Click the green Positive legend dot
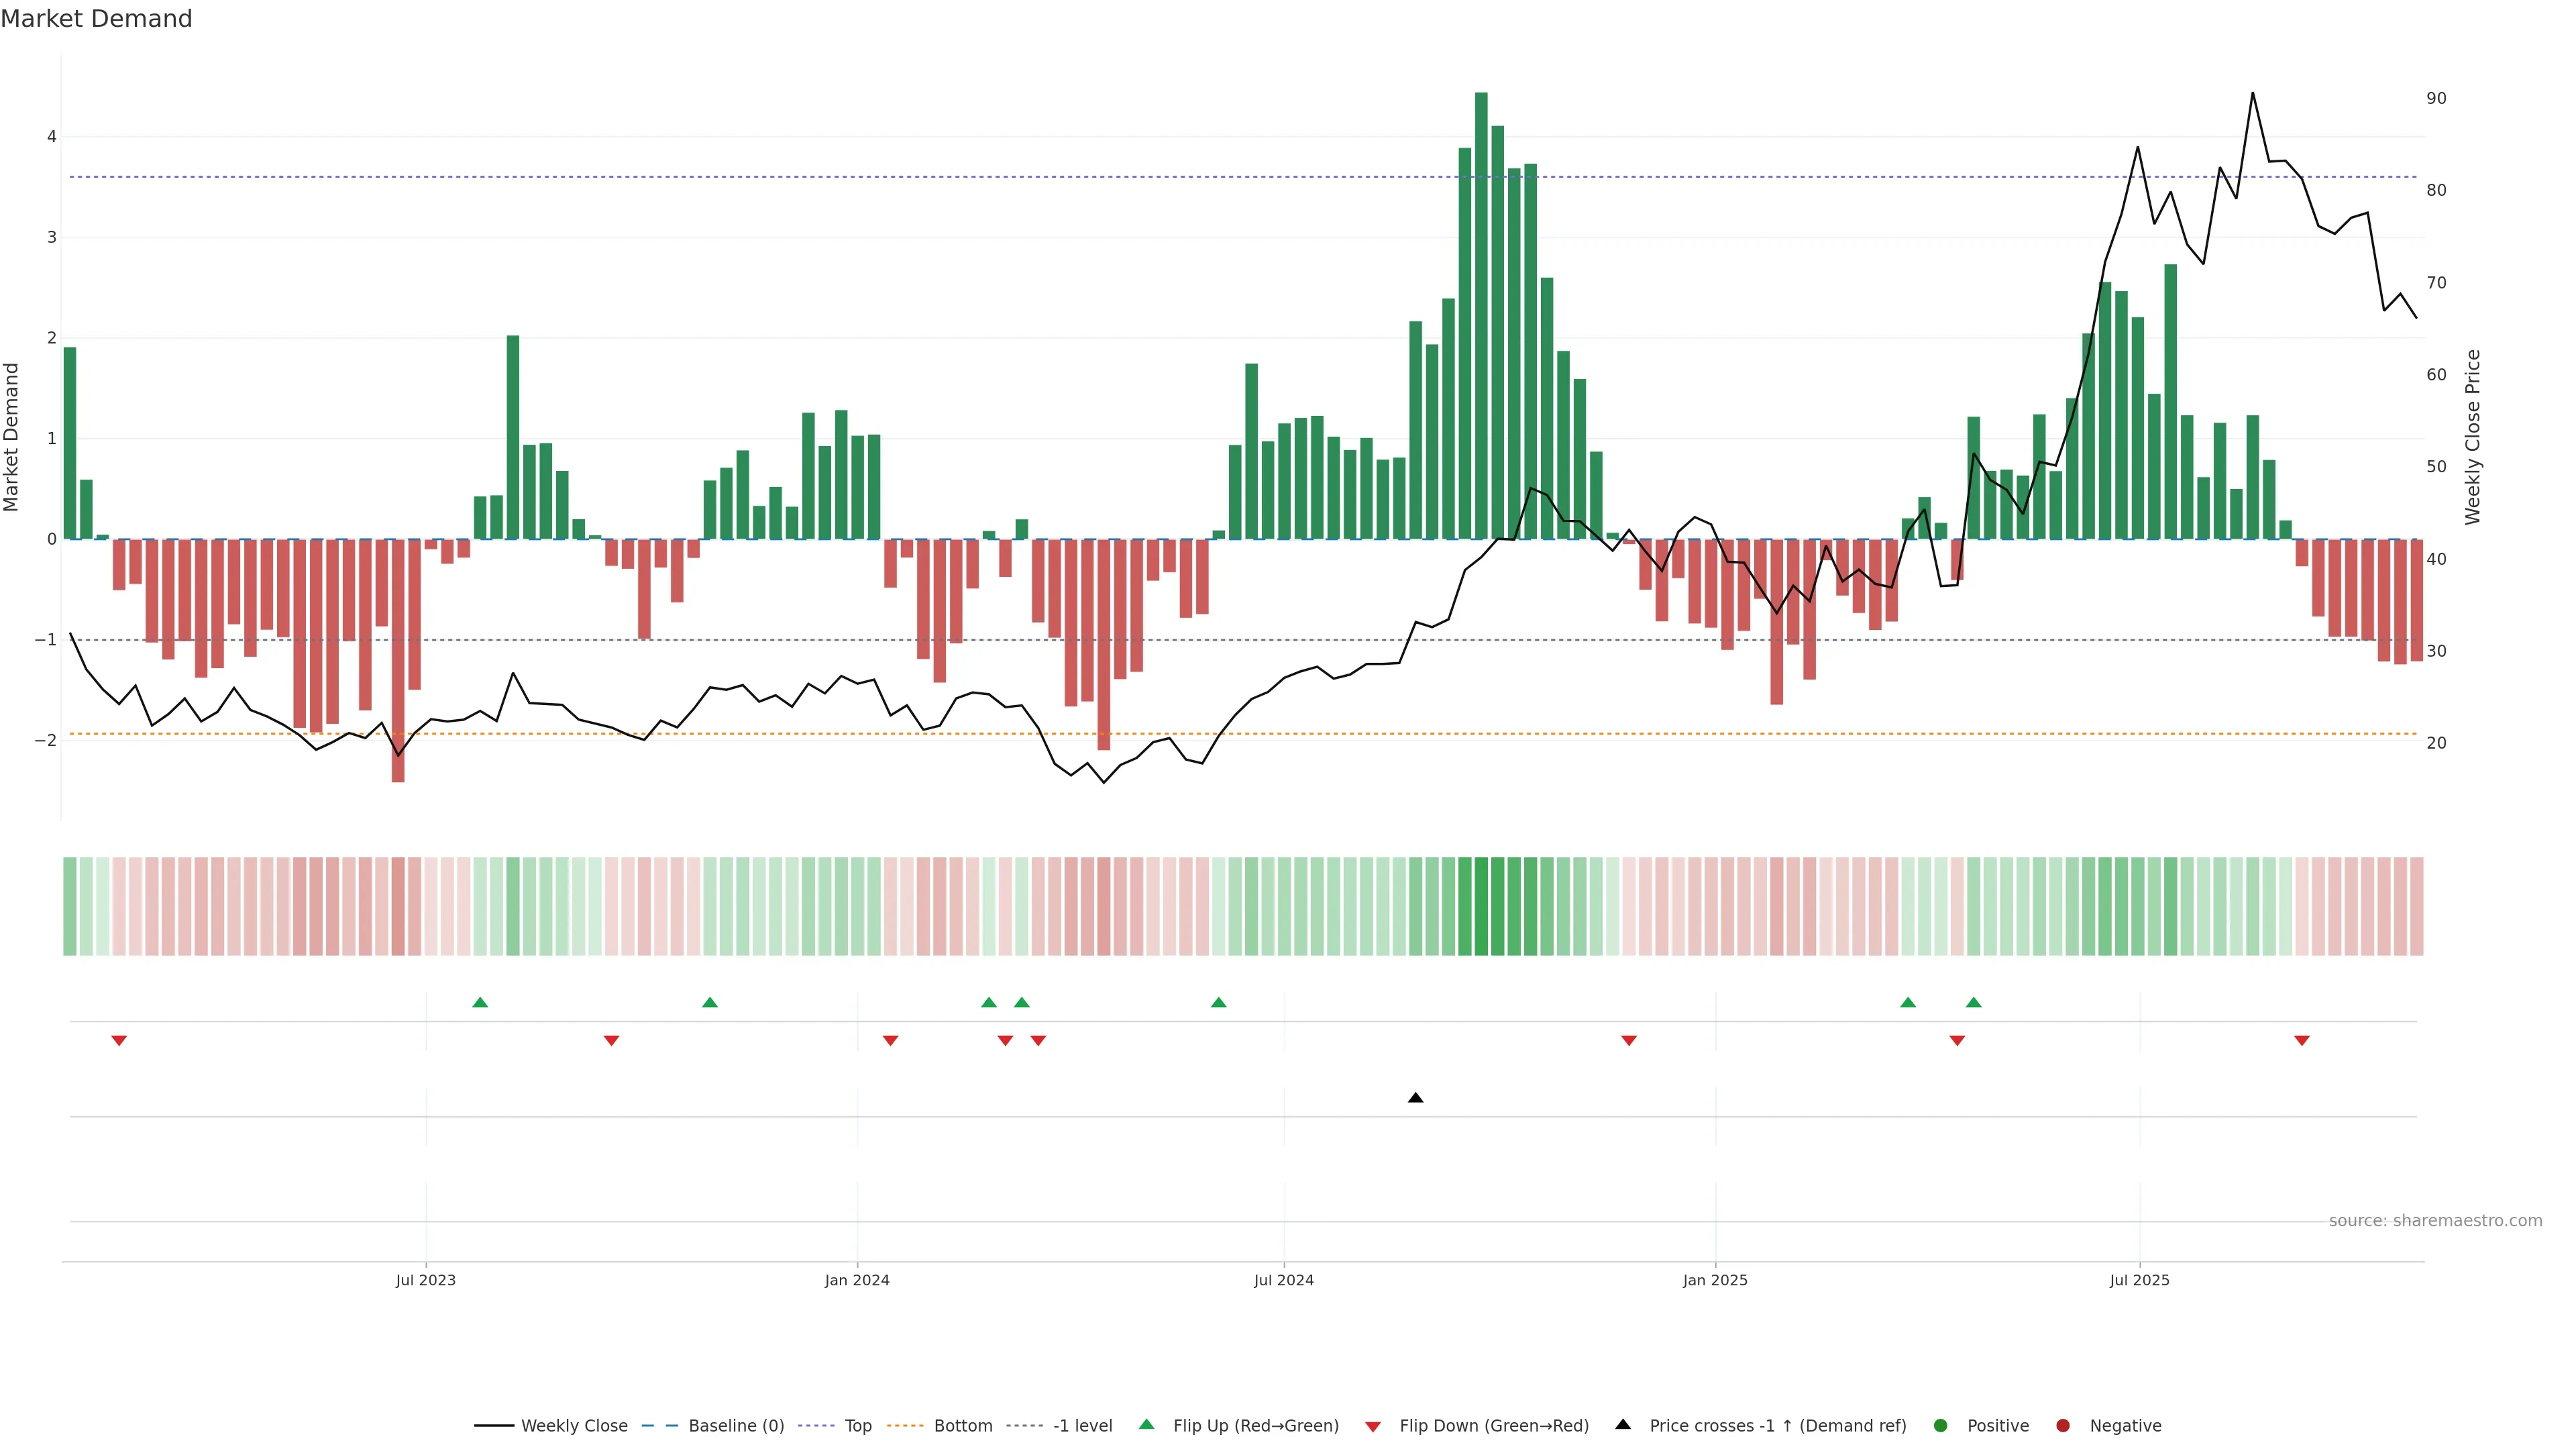 [x=1940, y=1425]
